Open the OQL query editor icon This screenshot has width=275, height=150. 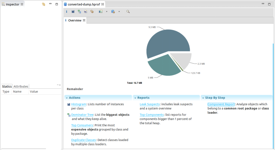85,12
